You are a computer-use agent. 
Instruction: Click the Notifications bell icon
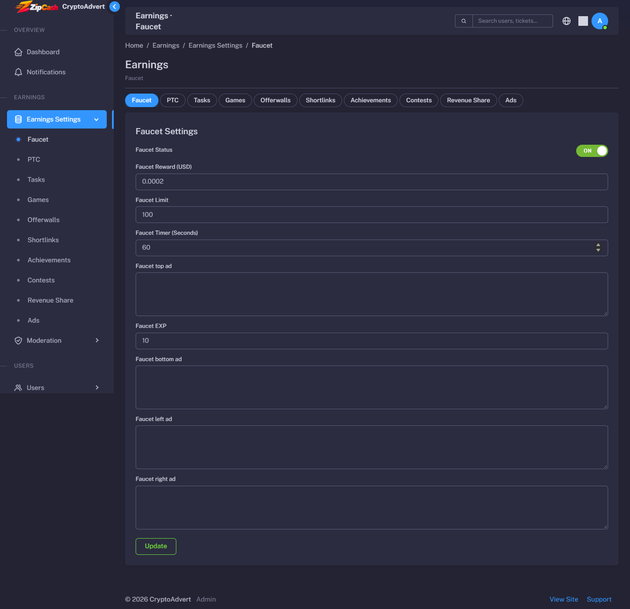[18, 72]
